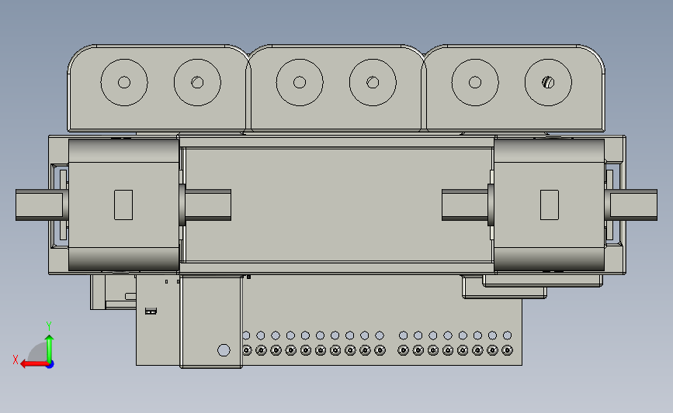Image resolution: width=673 pixels, height=413 pixels.
Task: Select the shaft protruding from the left side
Action: 40,205
